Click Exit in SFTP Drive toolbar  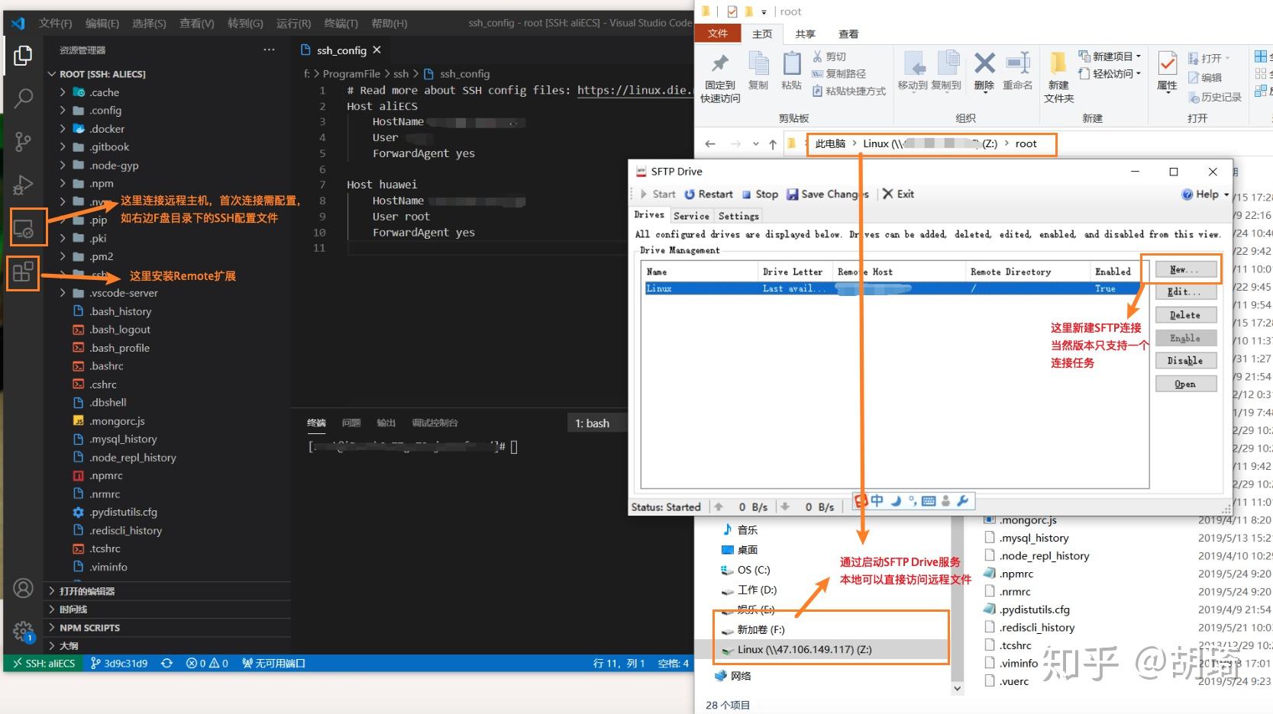899,194
